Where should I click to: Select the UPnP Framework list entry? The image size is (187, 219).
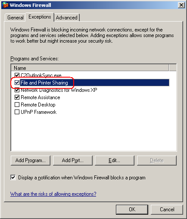pos(39,112)
